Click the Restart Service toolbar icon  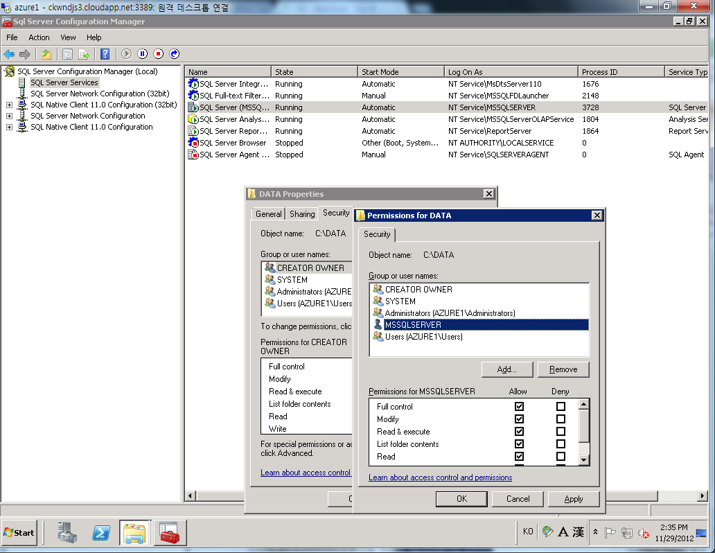click(174, 54)
